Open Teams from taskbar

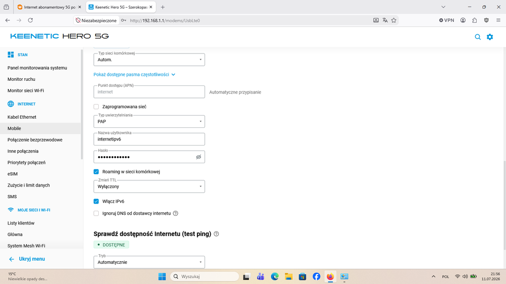tap(261, 276)
